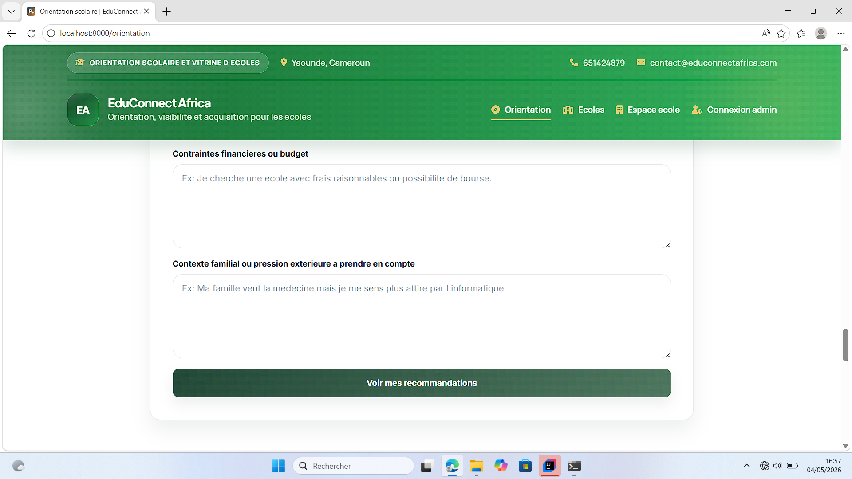Click the user lock icon by Connexion admin

(x=697, y=110)
